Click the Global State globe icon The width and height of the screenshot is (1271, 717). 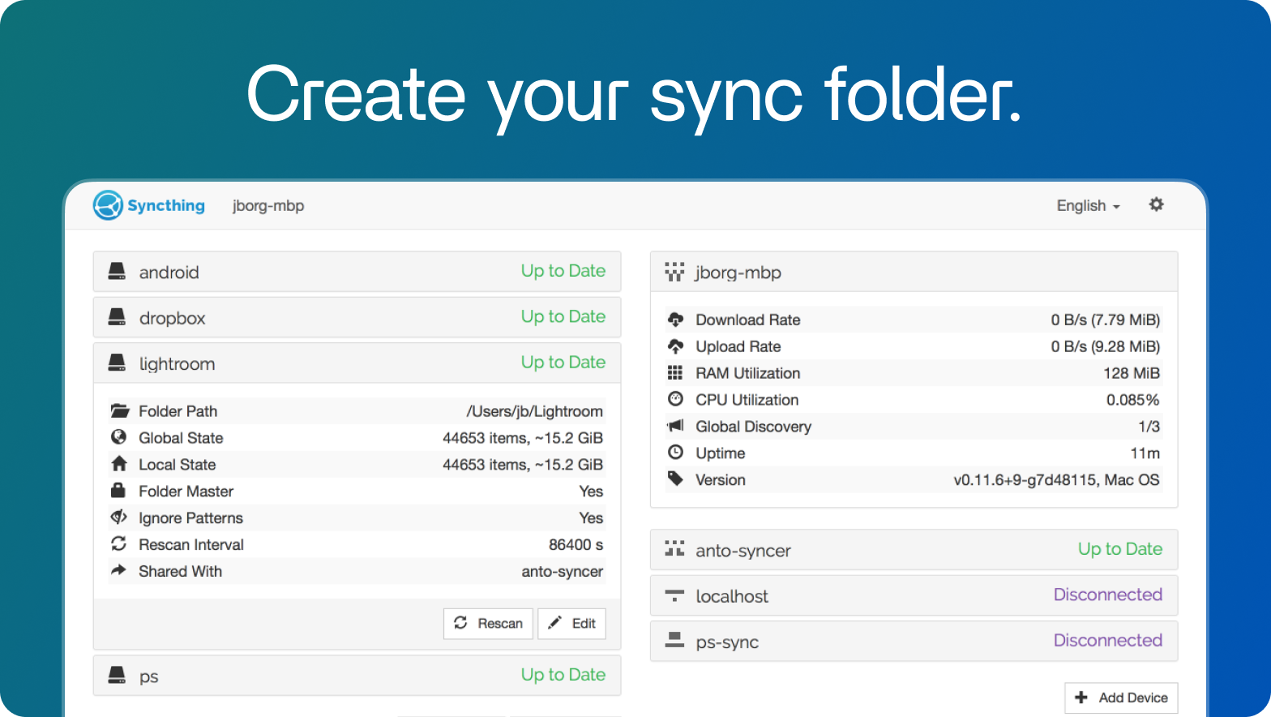[x=119, y=437]
